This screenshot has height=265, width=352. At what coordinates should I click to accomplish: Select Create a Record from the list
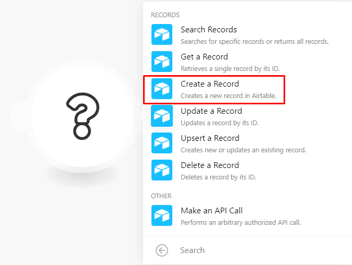click(x=215, y=90)
